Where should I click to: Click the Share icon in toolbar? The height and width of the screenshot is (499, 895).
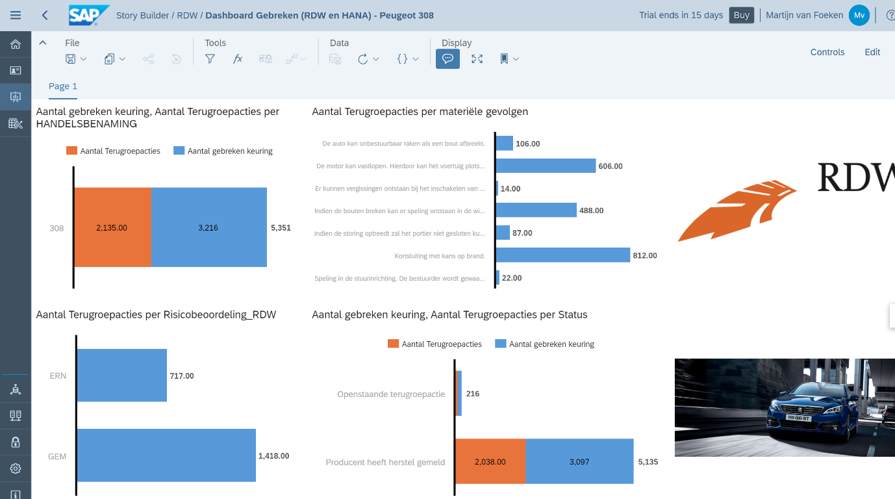click(x=149, y=58)
